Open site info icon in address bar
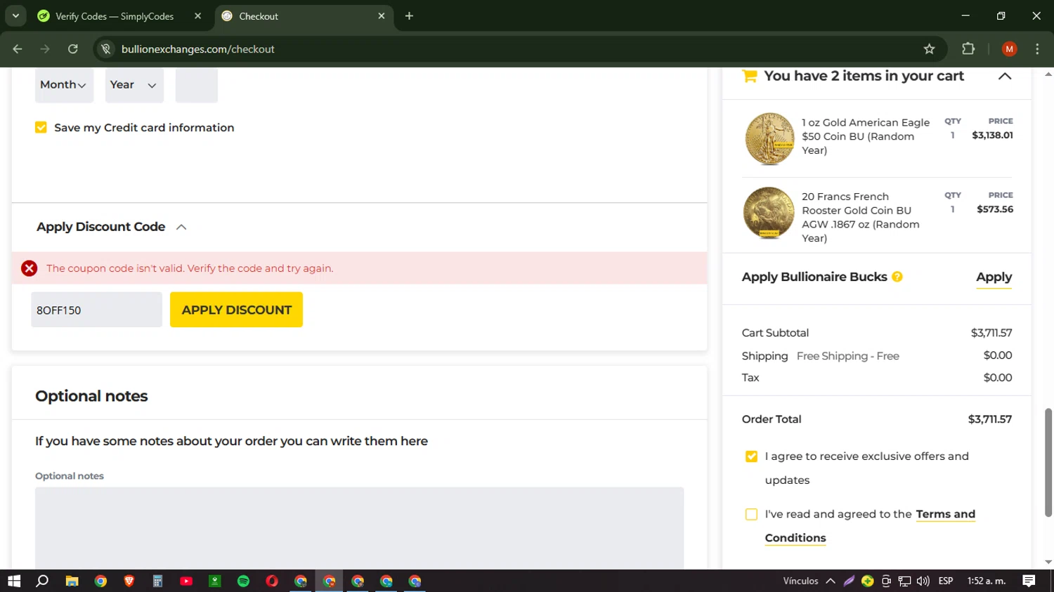 106,49
